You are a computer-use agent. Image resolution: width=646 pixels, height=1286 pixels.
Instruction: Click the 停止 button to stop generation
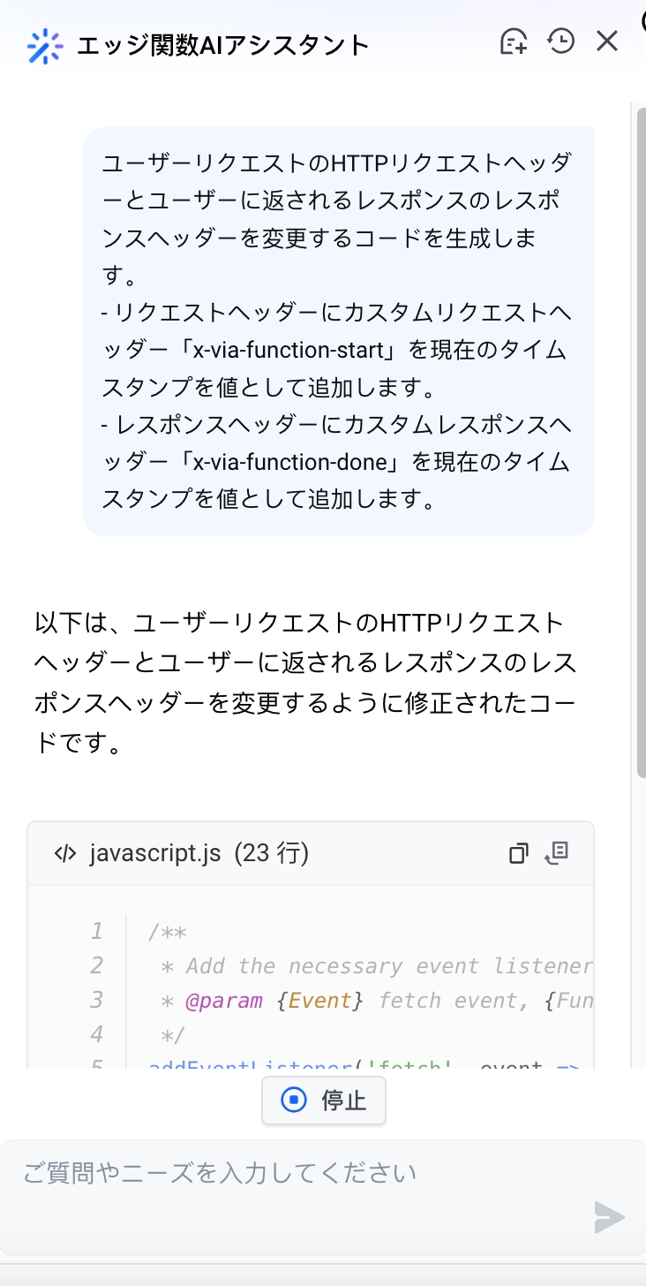coord(324,1101)
